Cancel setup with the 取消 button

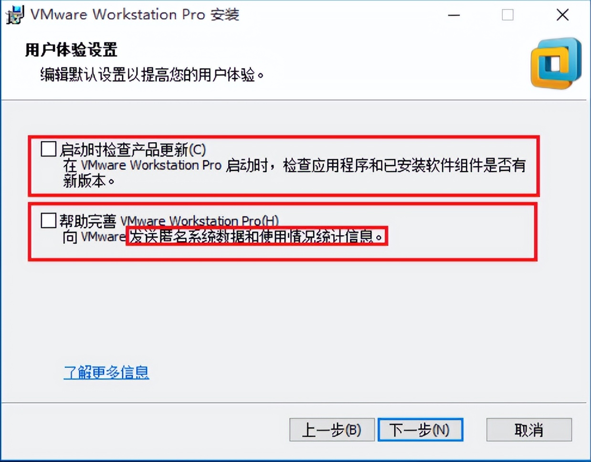[x=529, y=430]
